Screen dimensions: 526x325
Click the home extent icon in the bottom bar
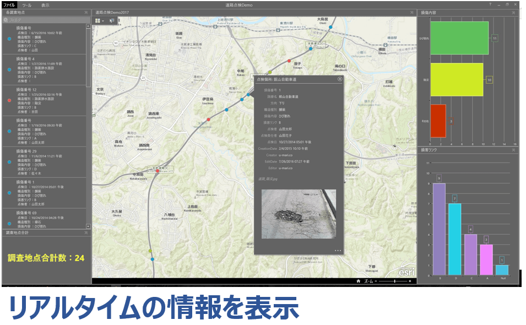359,281
